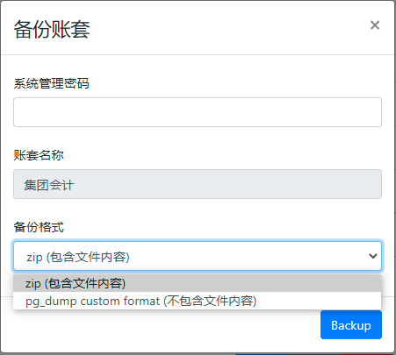Click the grayed 账套名称 field
The height and width of the screenshot is (355, 396).
tap(198, 184)
